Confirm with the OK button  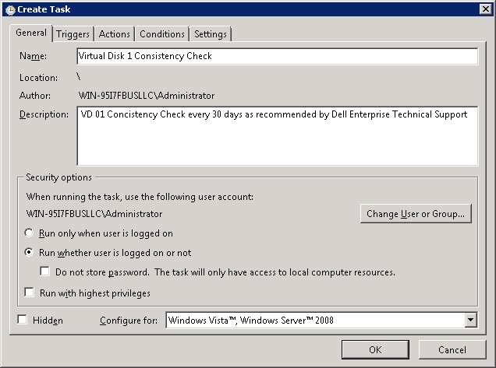pos(375,349)
